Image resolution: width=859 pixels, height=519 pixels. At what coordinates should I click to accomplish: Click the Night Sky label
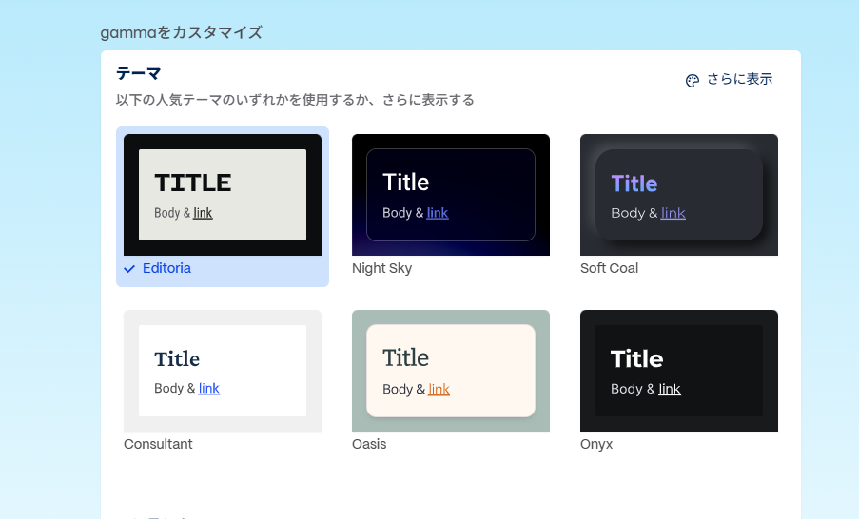tap(381, 268)
